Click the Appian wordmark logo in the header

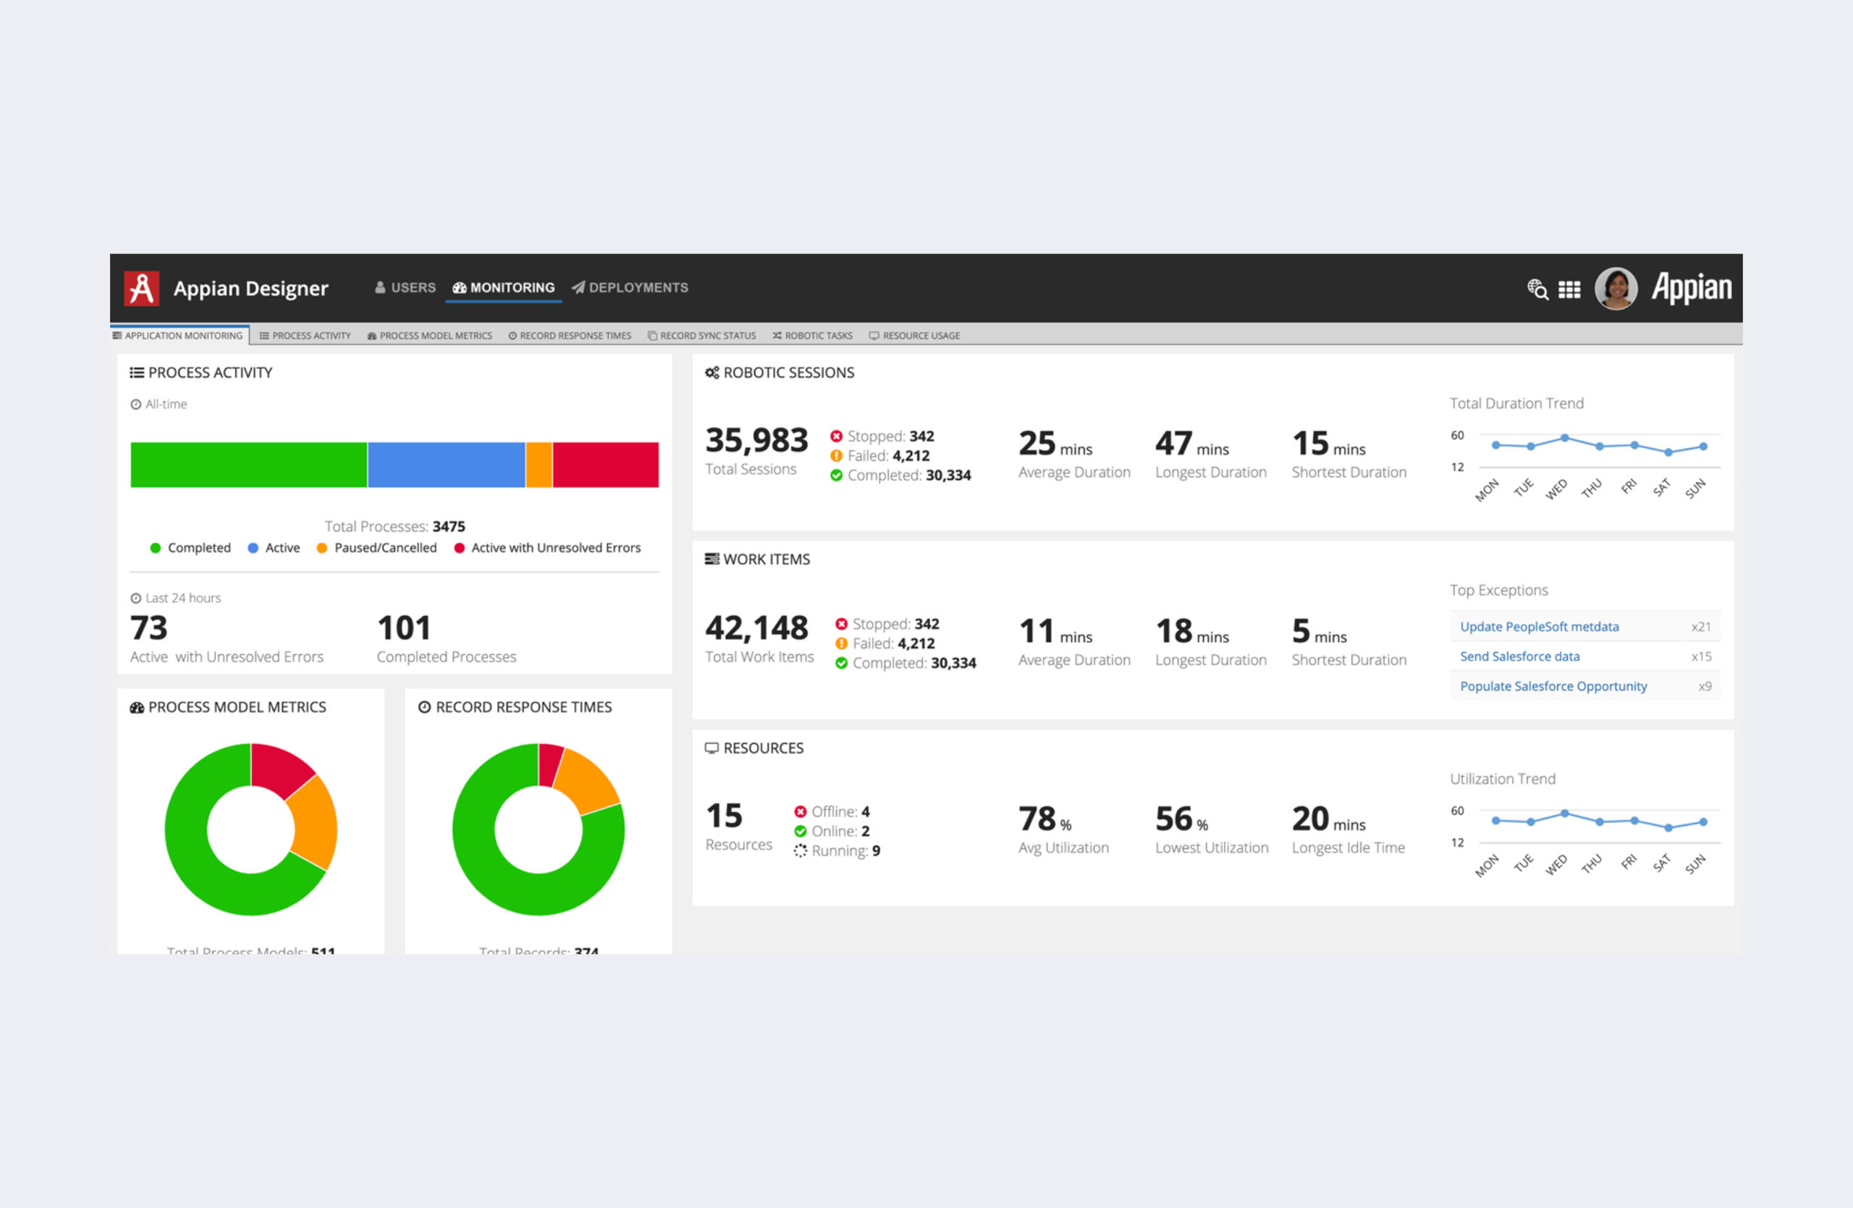pyautogui.click(x=1691, y=288)
